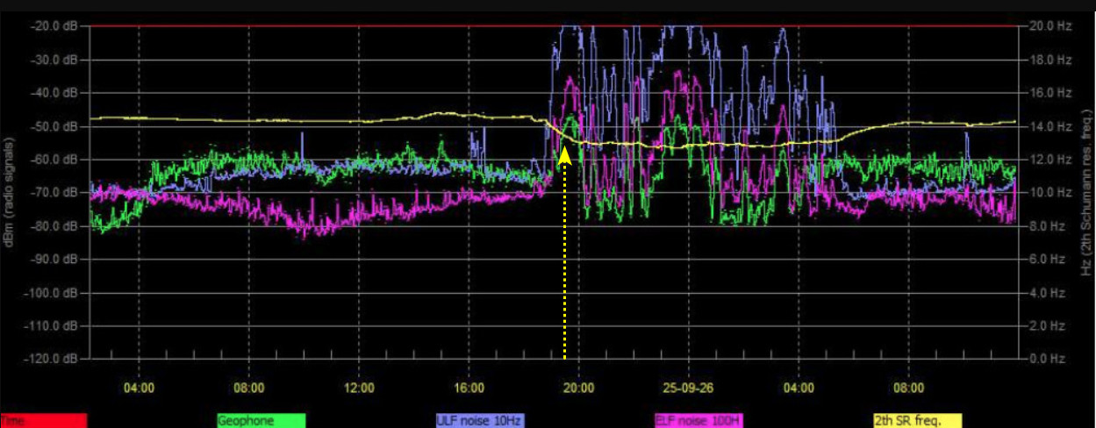Click the 20:00 time axis label
Screen dimensions: 1096x428
(579, 386)
